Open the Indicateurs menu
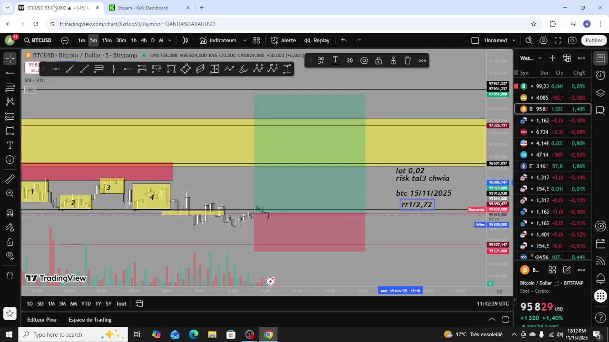 click(x=218, y=40)
